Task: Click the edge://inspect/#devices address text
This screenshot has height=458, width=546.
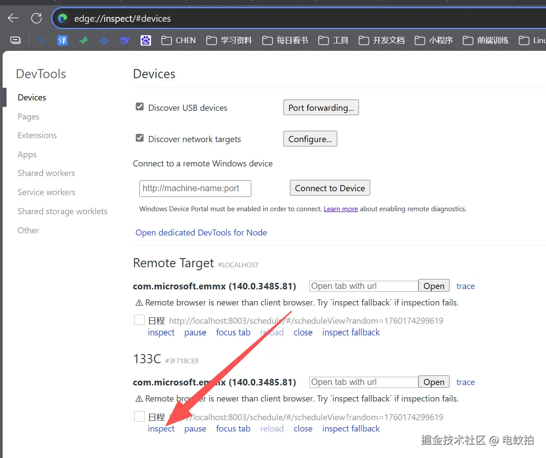Action: click(122, 19)
